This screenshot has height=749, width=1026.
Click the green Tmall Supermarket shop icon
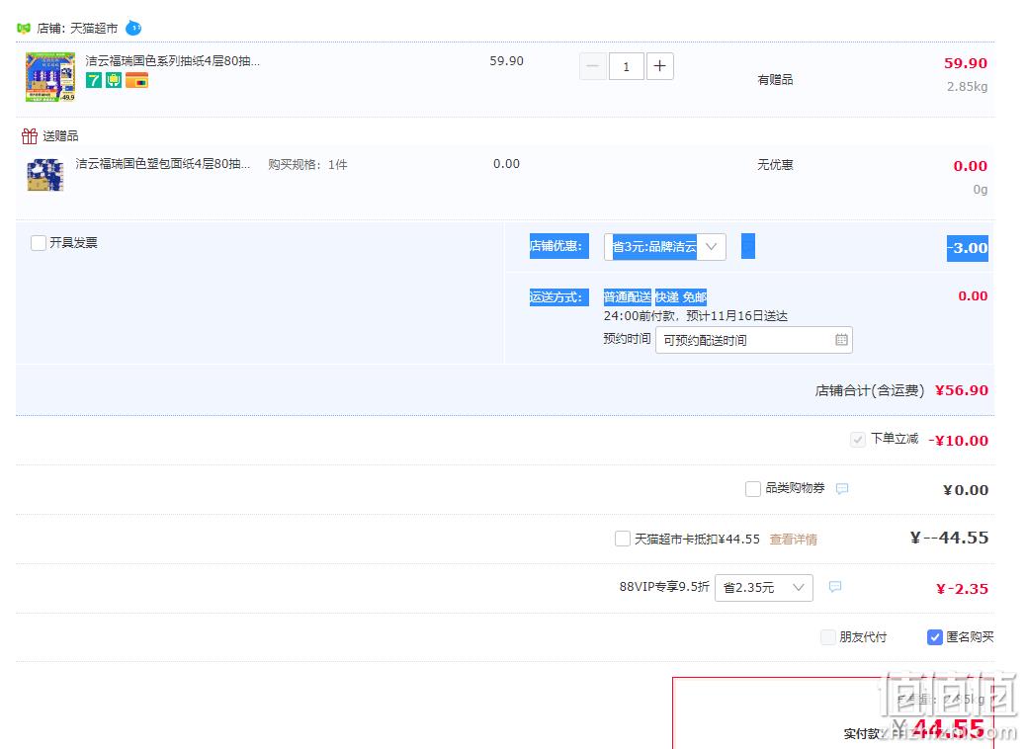point(24,28)
